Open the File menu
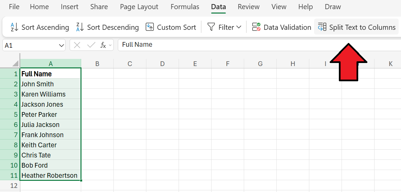 pyautogui.click(x=14, y=7)
